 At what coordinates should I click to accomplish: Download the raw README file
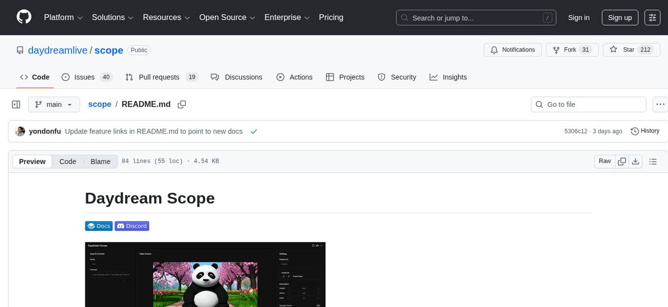636,161
